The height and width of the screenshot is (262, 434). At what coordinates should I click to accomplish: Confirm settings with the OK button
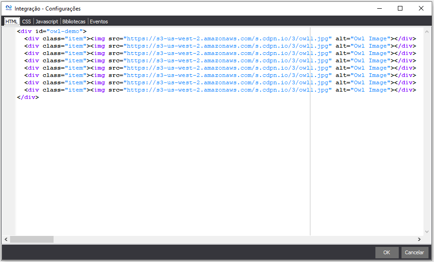(x=387, y=252)
